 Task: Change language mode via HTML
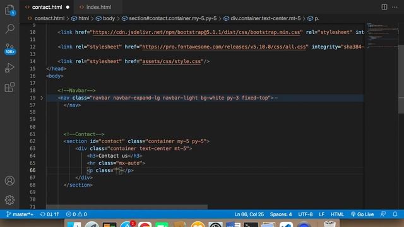coord(337,214)
